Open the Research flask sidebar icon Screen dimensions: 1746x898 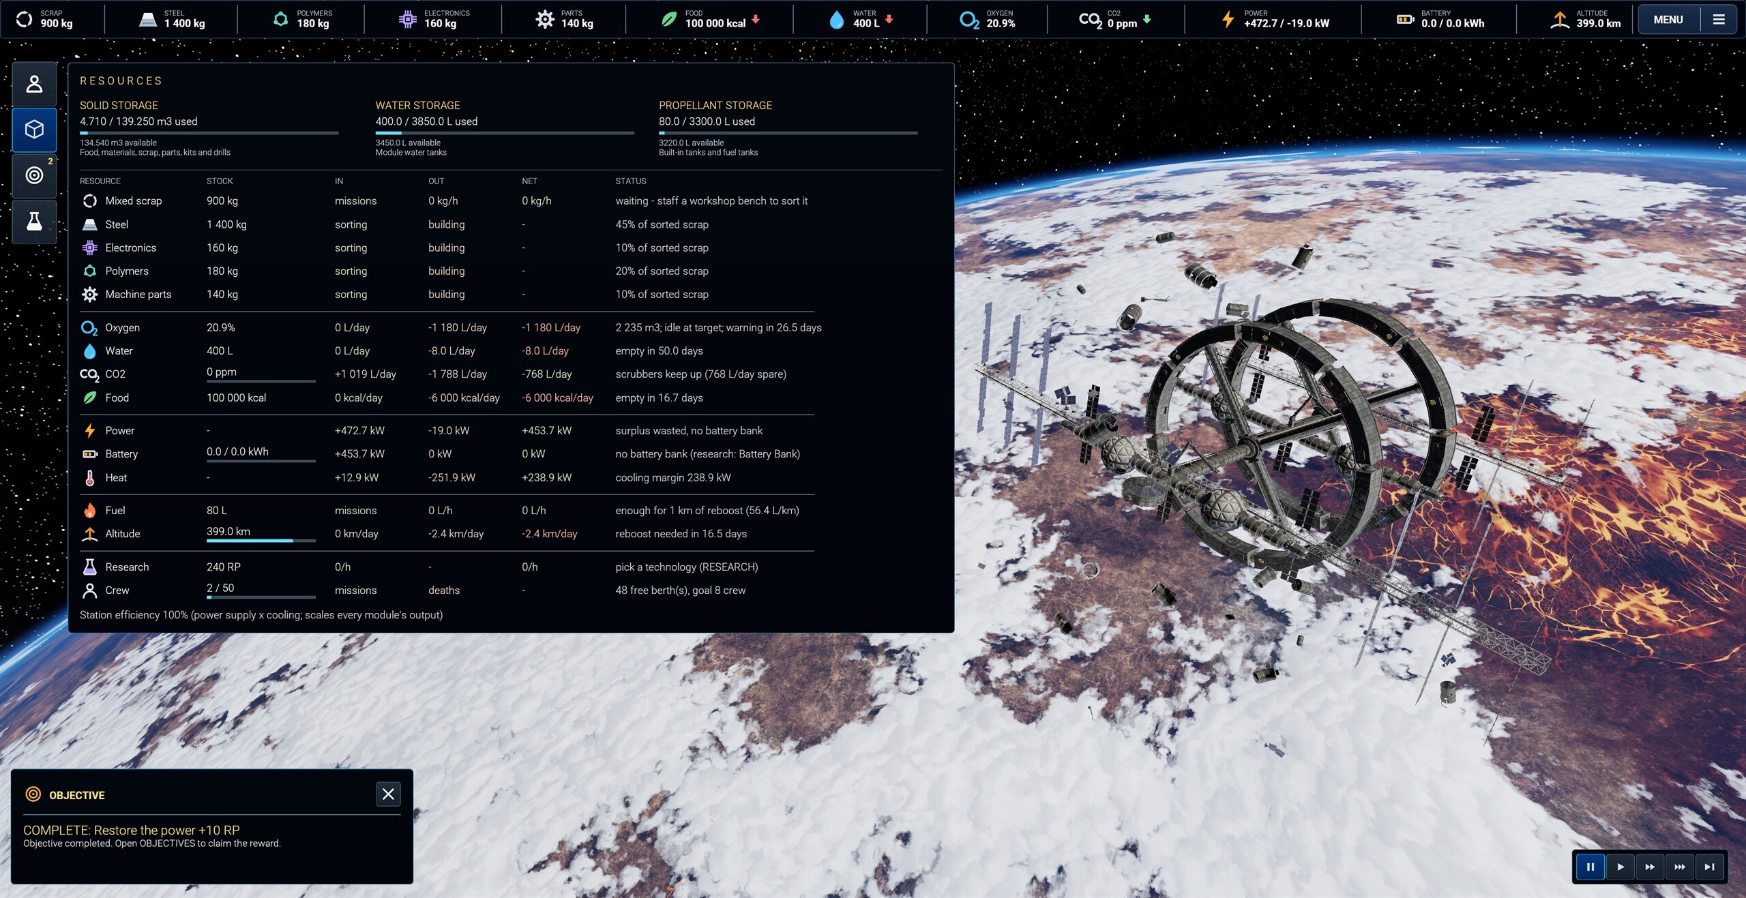click(34, 221)
